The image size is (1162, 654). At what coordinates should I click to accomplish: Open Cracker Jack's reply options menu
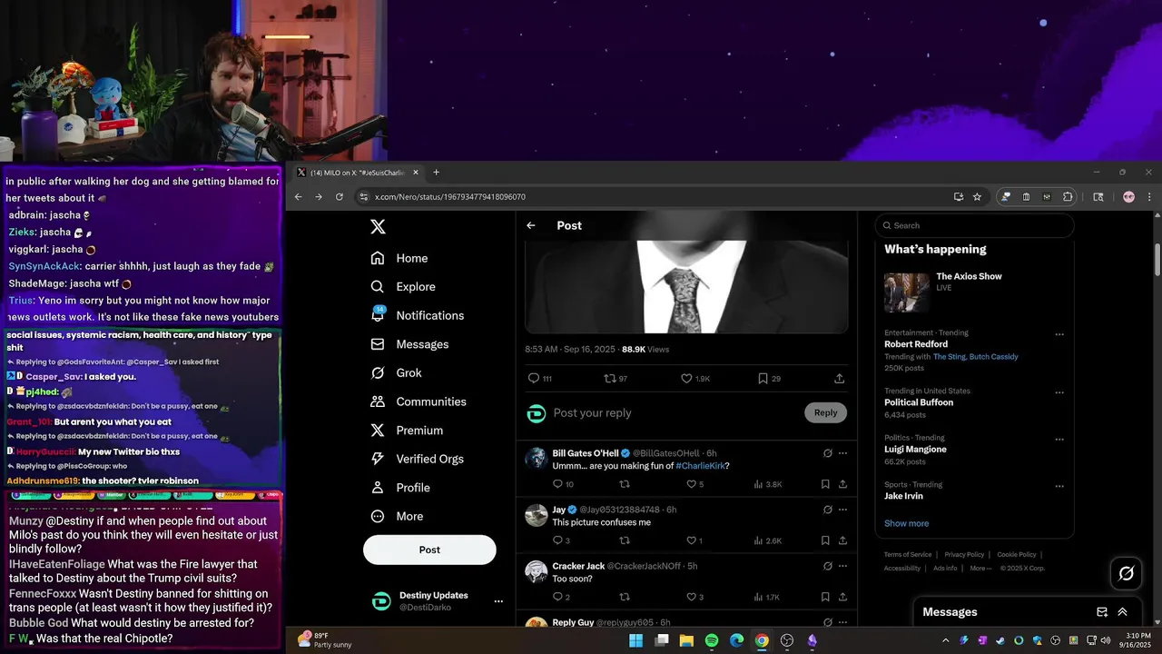pyautogui.click(x=842, y=566)
